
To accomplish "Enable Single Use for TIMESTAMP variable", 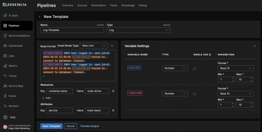I will click(194, 94).
